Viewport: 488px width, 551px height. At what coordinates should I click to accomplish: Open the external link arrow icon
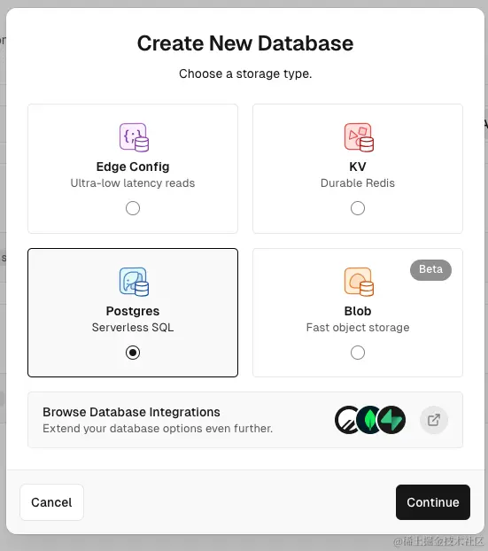coord(434,420)
